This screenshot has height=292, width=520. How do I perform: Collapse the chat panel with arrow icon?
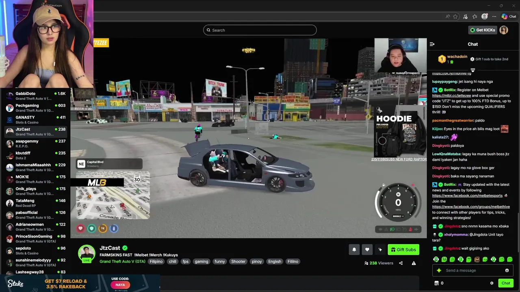point(432,44)
